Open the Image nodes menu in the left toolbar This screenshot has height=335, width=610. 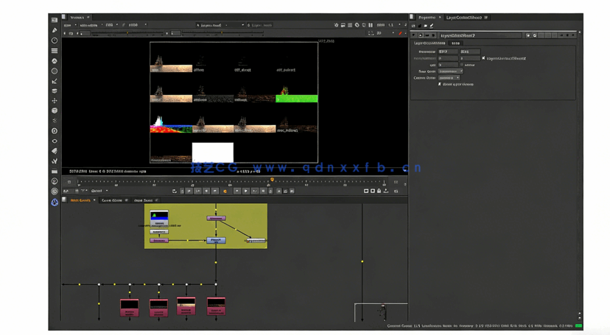pos(55,21)
